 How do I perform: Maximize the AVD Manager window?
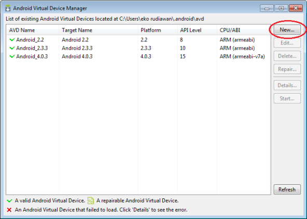[281, 8]
